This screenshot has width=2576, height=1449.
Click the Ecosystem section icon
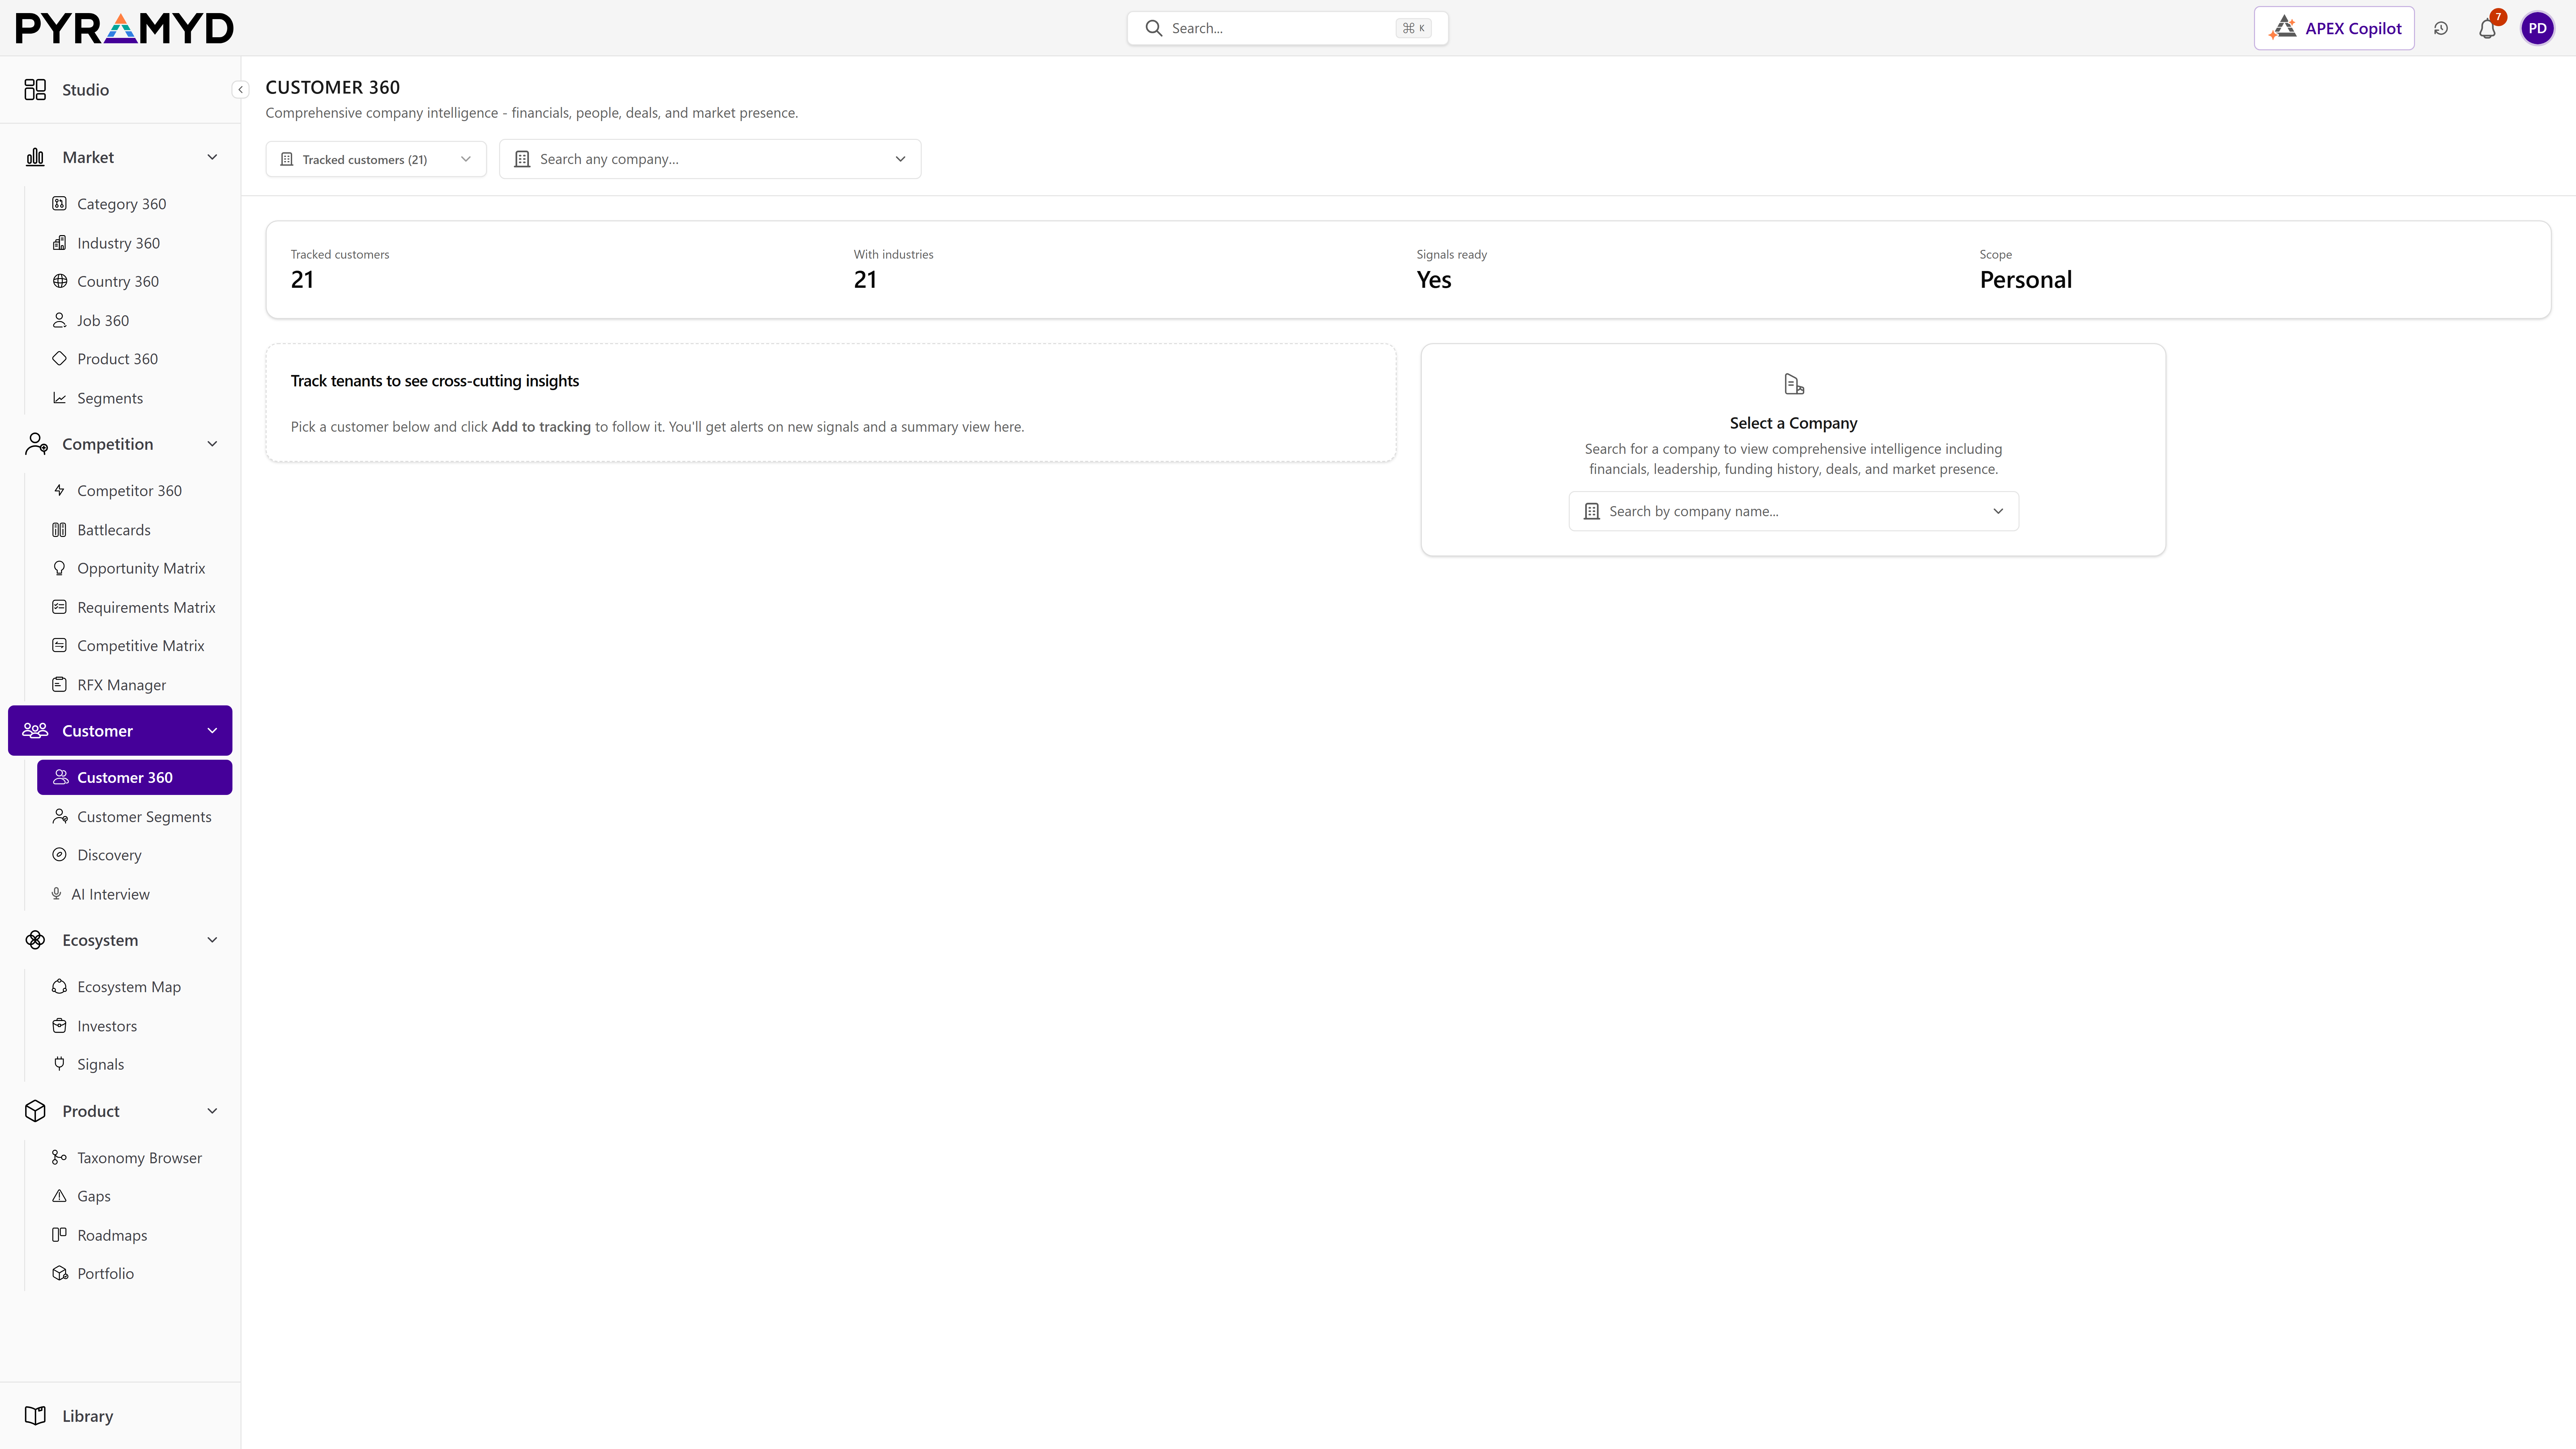(x=35, y=940)
